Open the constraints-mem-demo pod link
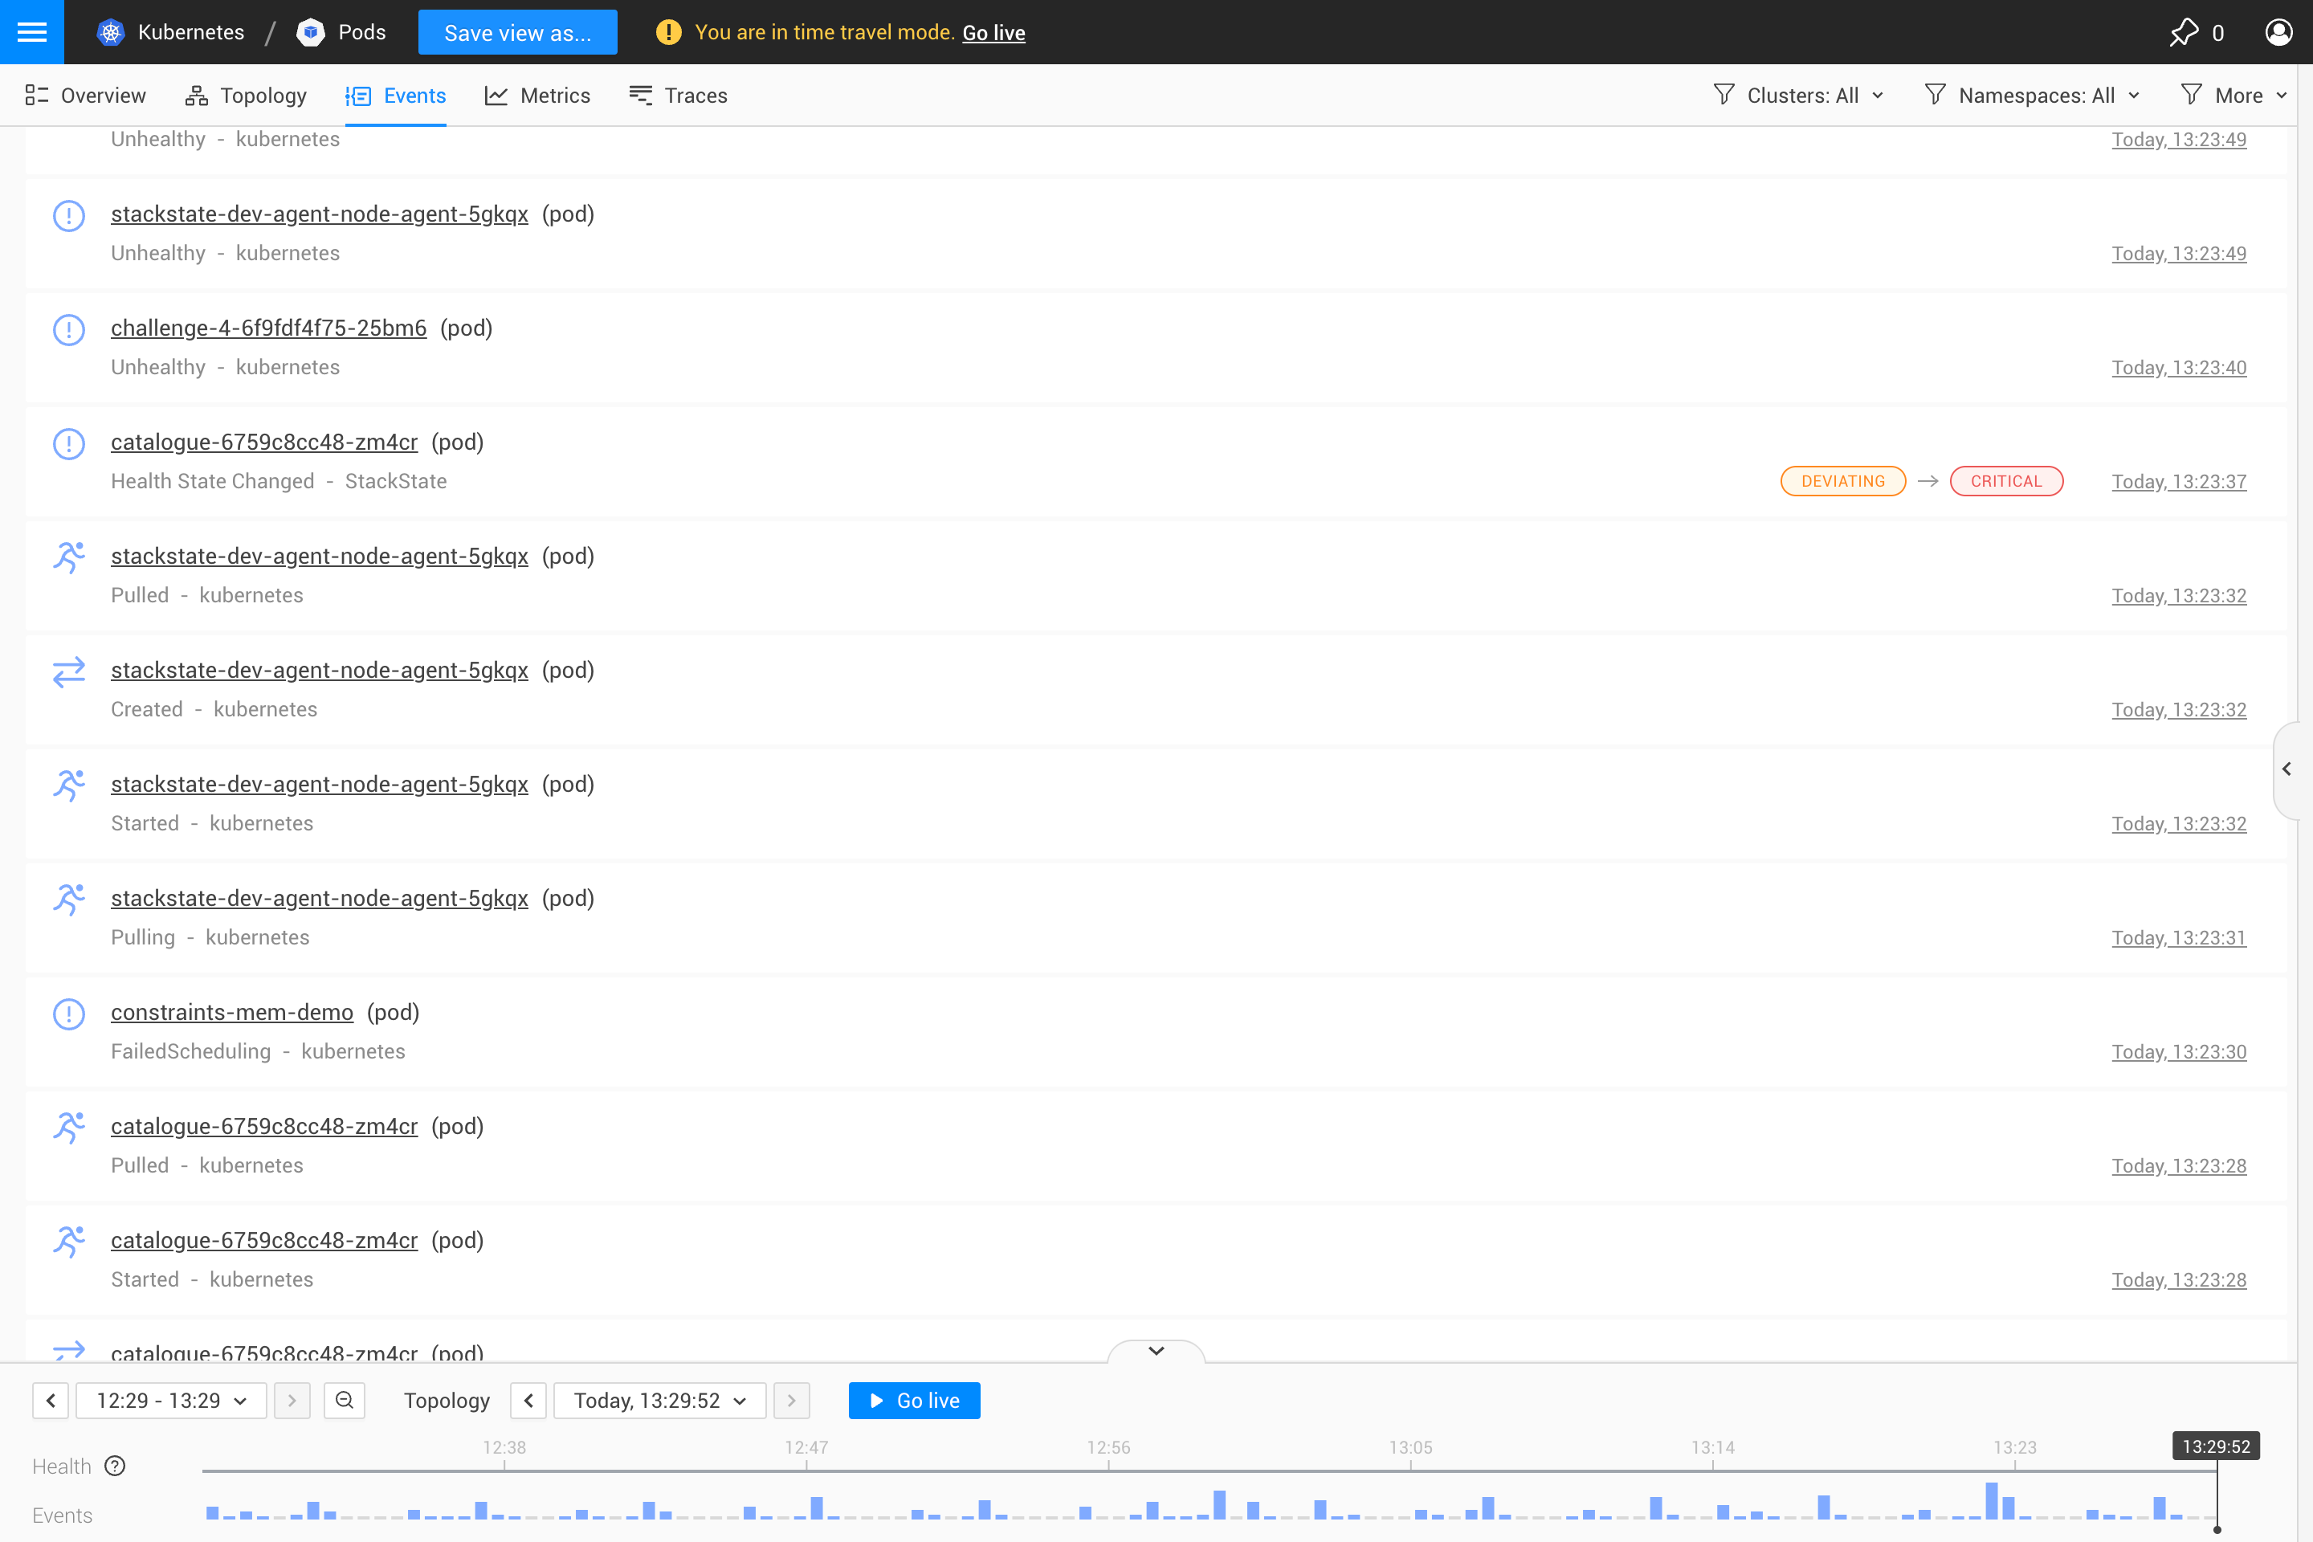Viewport: 2313px width, 1542px height. point(232,1012)
